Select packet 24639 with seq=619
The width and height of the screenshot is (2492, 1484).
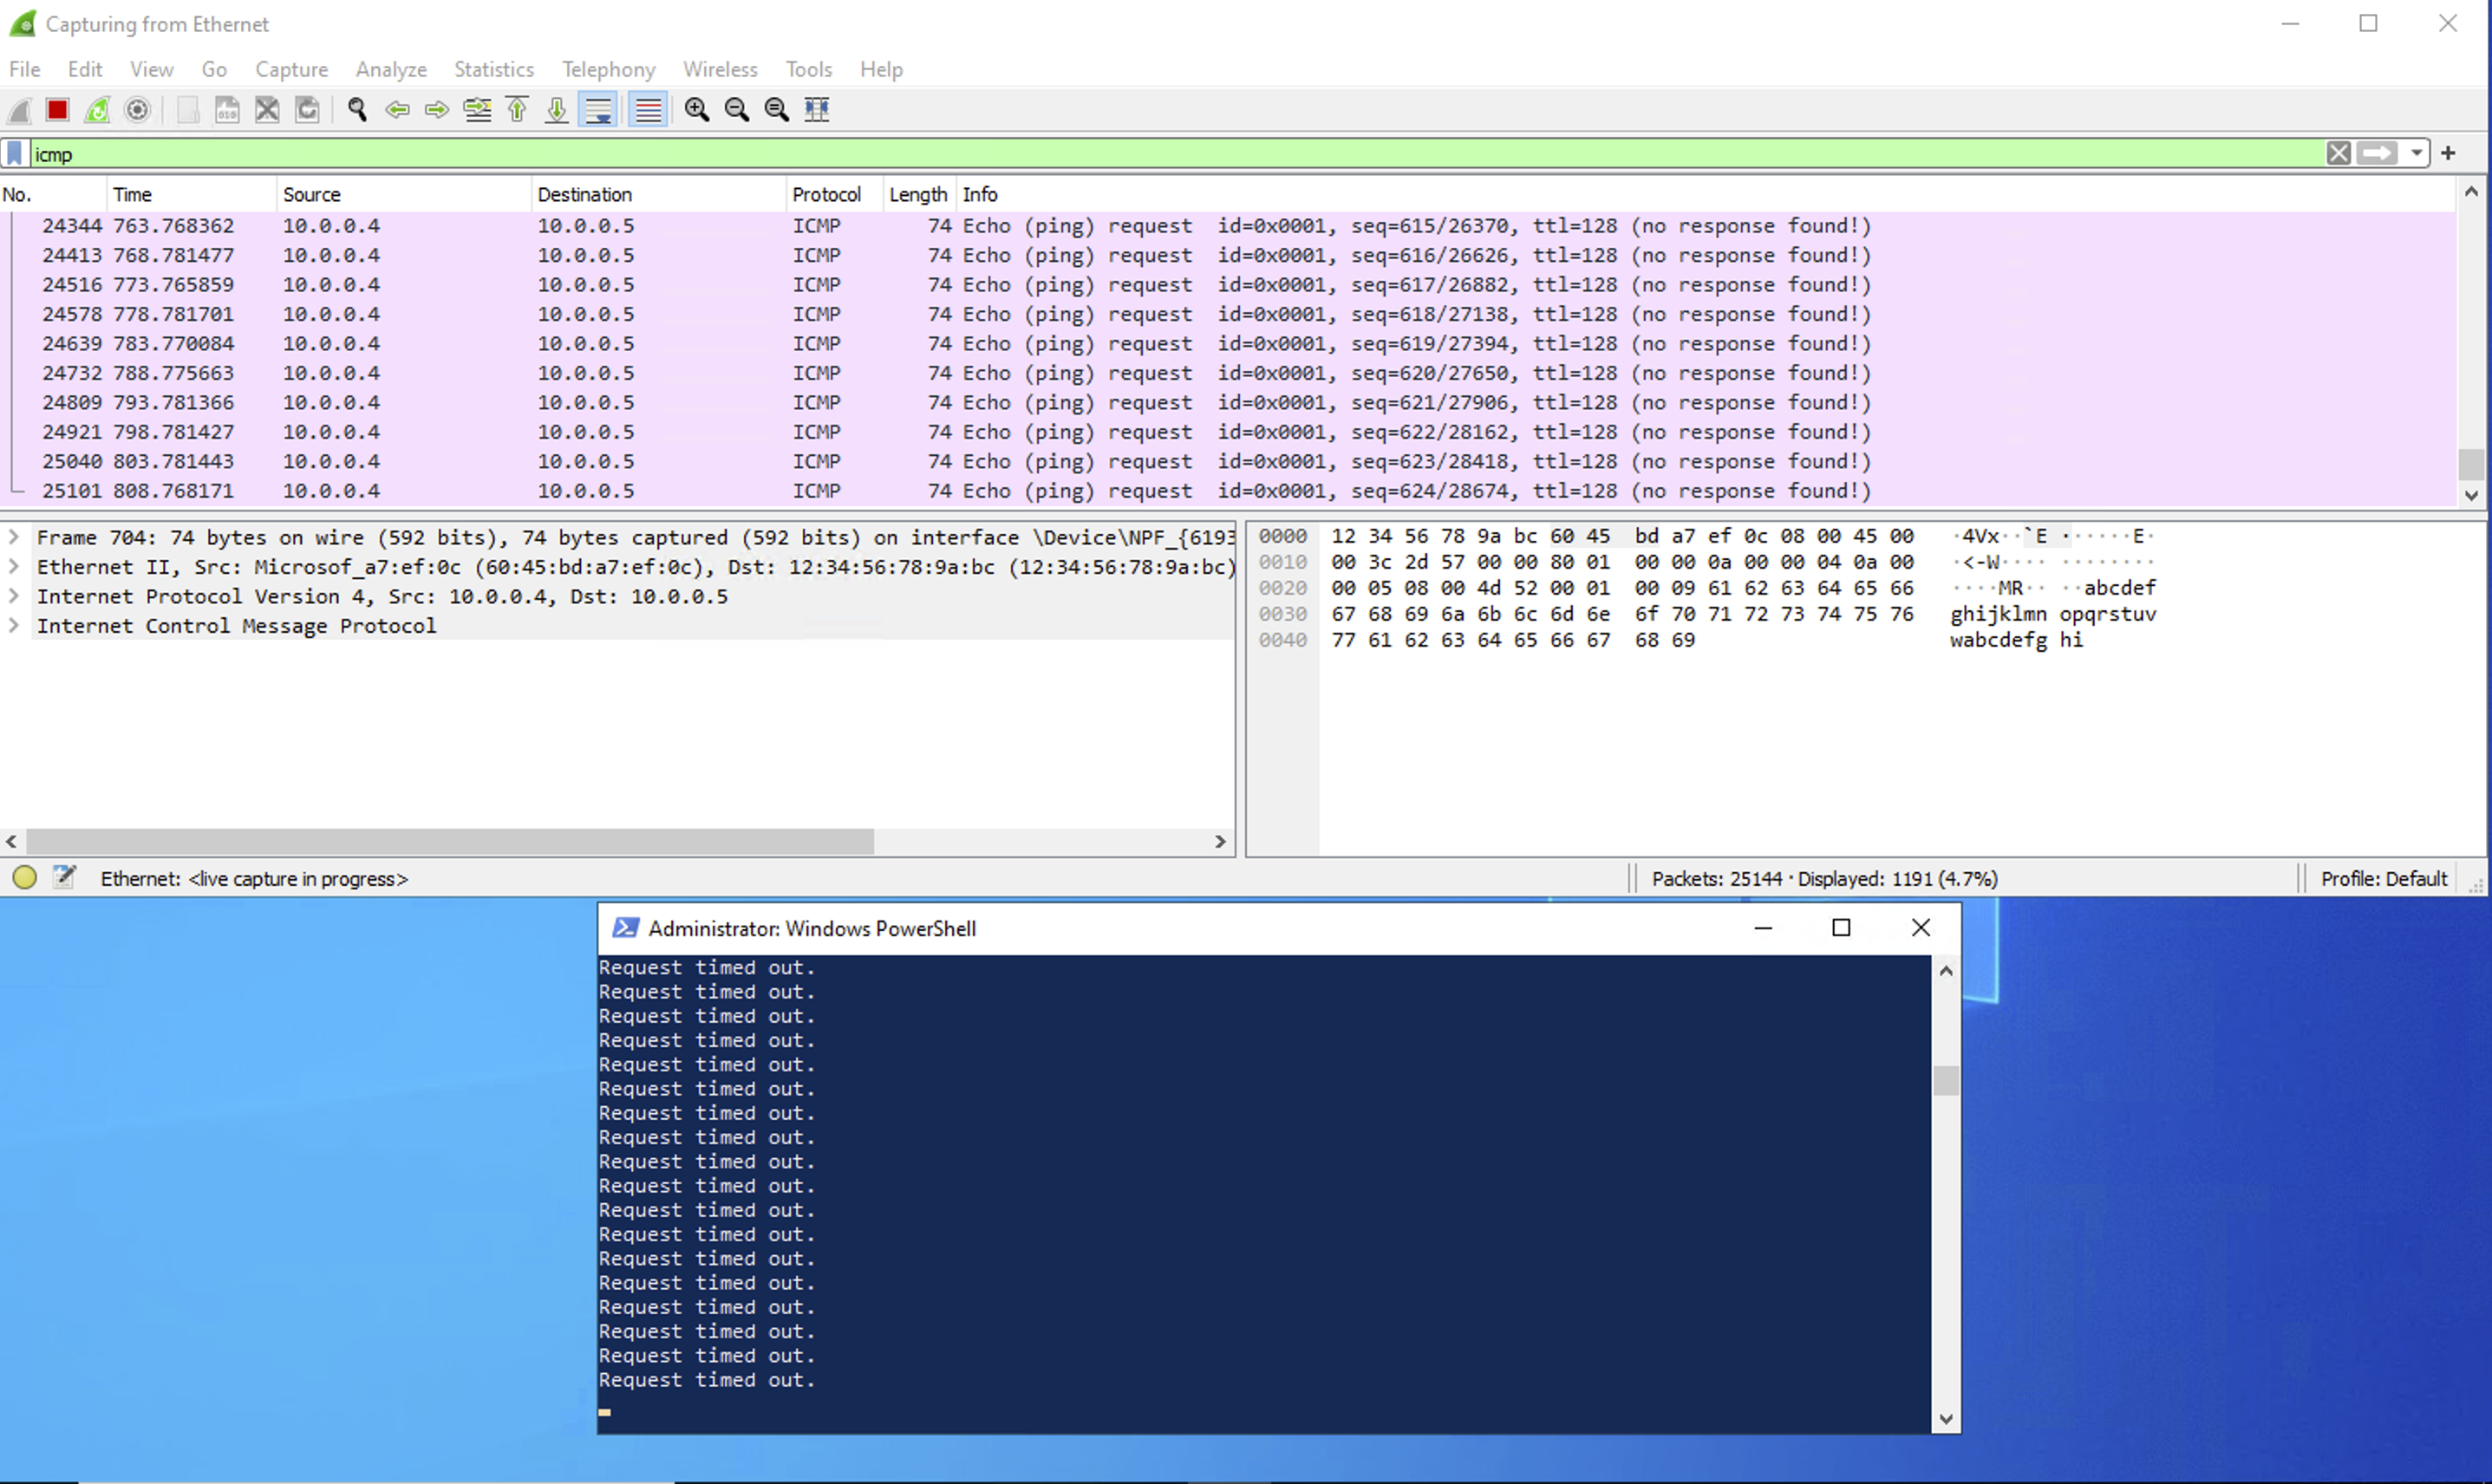[x=1228, y=344]
